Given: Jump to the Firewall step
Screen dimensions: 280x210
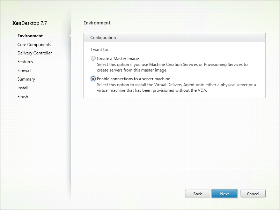Looking at the screenshot, I should [24, 70].
